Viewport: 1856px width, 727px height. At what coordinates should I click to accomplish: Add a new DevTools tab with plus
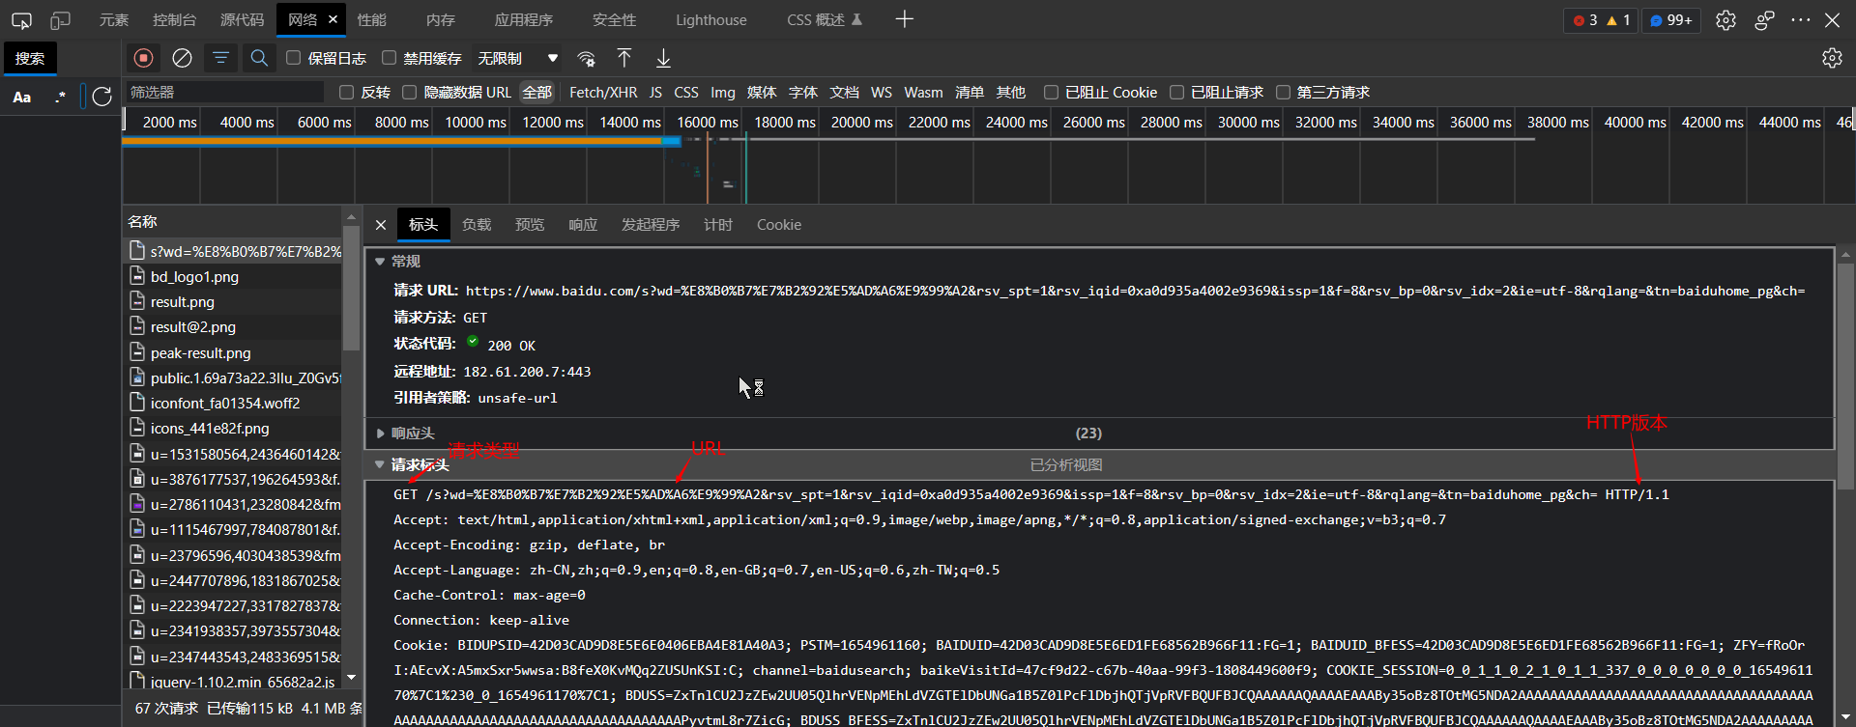(904, 19)
